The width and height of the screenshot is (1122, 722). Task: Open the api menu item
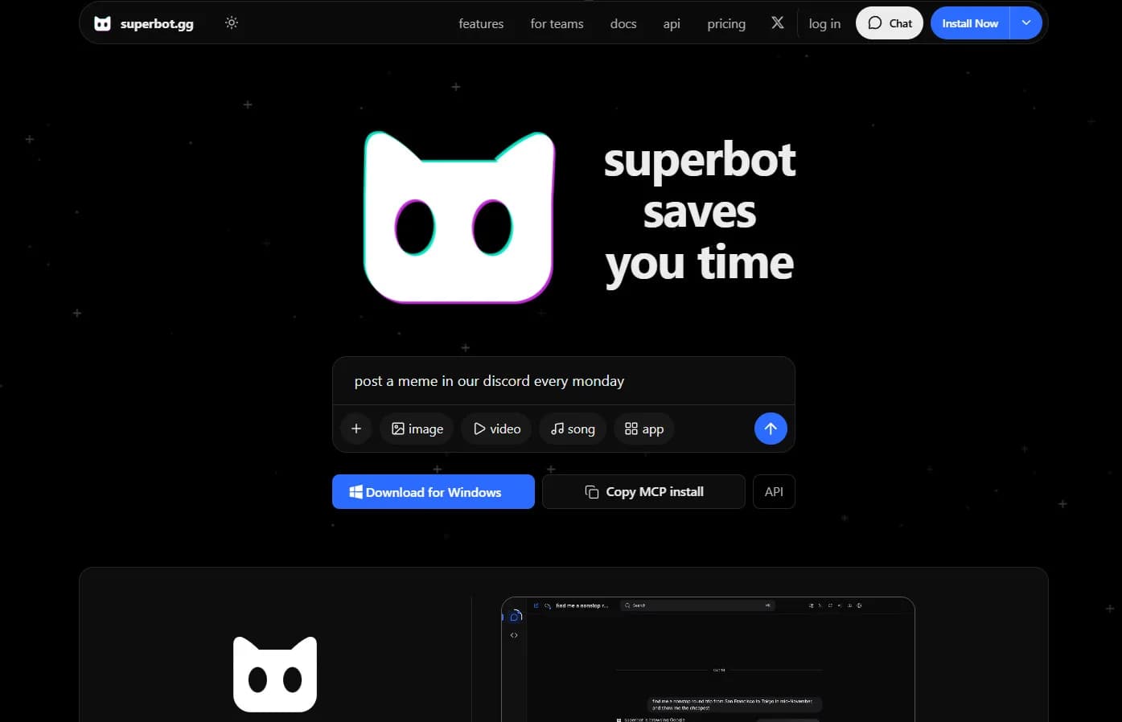click(672, 23)
